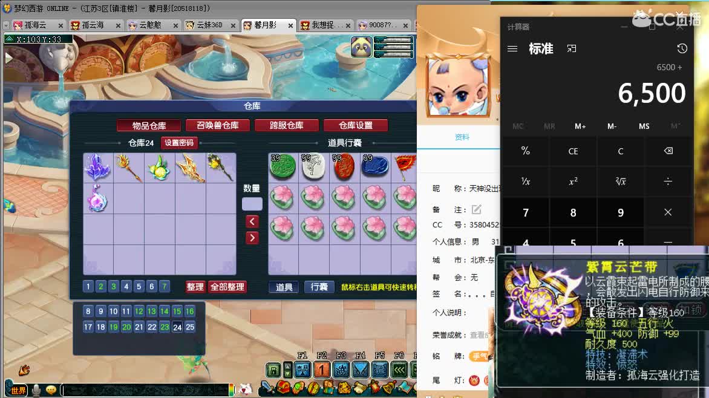Select the 资料 tab in profile window
The height and width of the screenshot is (398, 709).
462,137
